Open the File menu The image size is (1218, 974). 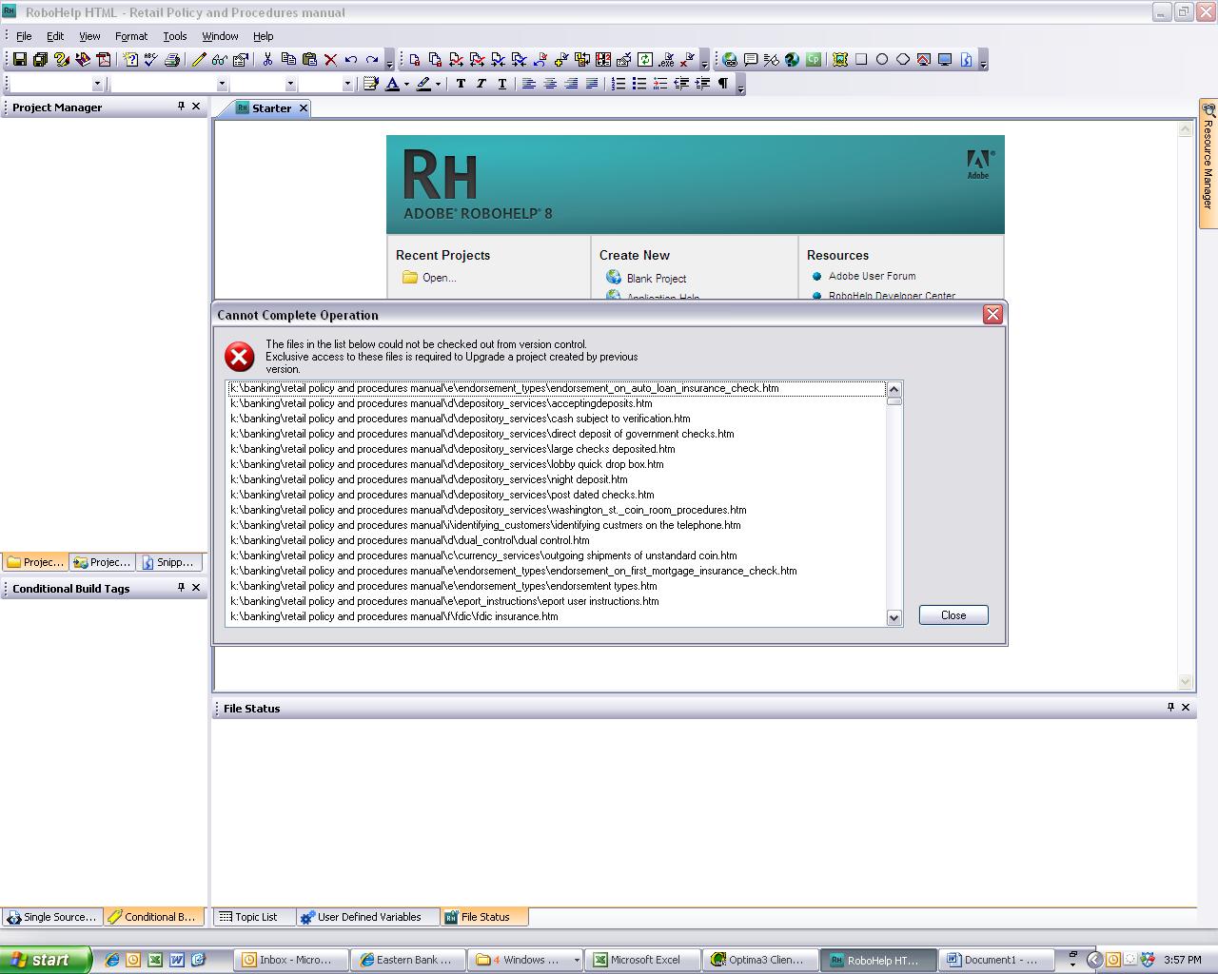click(x=24, y=36)
